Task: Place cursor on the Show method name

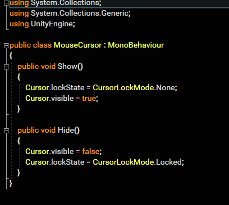Action: [67, 67]
